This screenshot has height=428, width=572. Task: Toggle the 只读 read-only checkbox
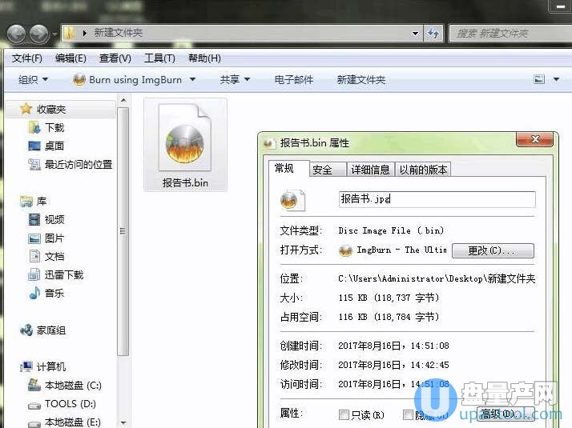pos(344,414)
